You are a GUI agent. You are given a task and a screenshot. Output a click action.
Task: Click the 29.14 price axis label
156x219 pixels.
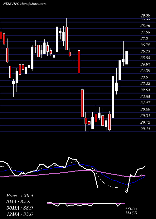point(145,129)
